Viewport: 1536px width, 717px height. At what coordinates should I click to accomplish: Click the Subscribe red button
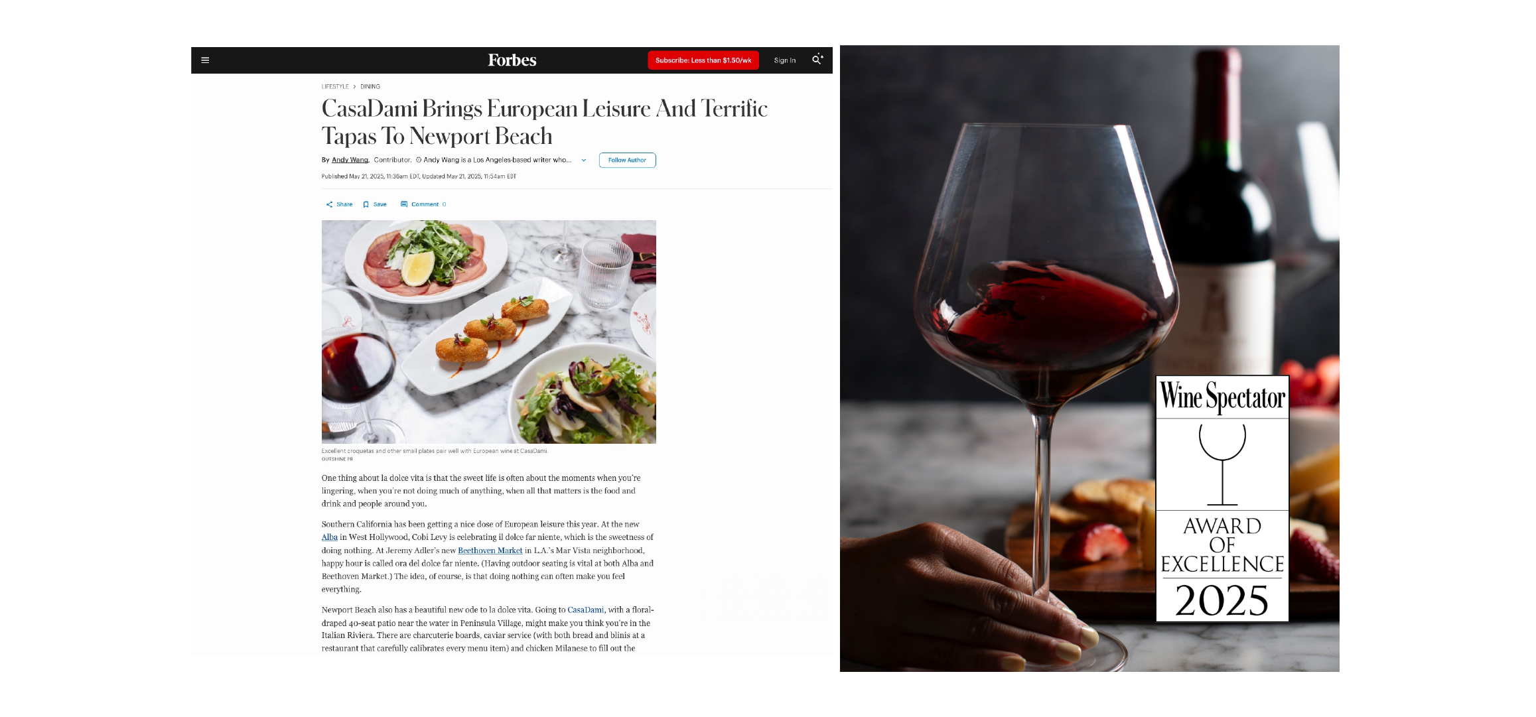click(703, 60)
